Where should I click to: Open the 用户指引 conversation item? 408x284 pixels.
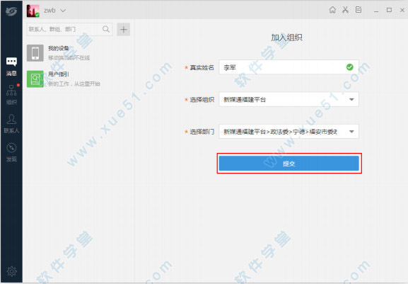[x=78, y=79]
